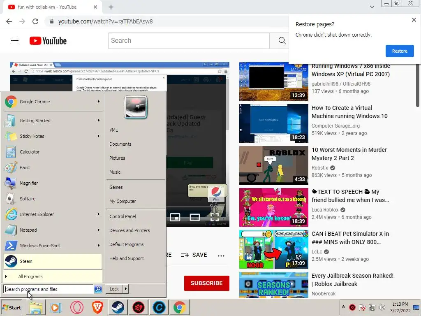Image resolution: width=421 pixels, height=316 pixels.
Task: Save video to playlist
Action: (x=194, y=255)
